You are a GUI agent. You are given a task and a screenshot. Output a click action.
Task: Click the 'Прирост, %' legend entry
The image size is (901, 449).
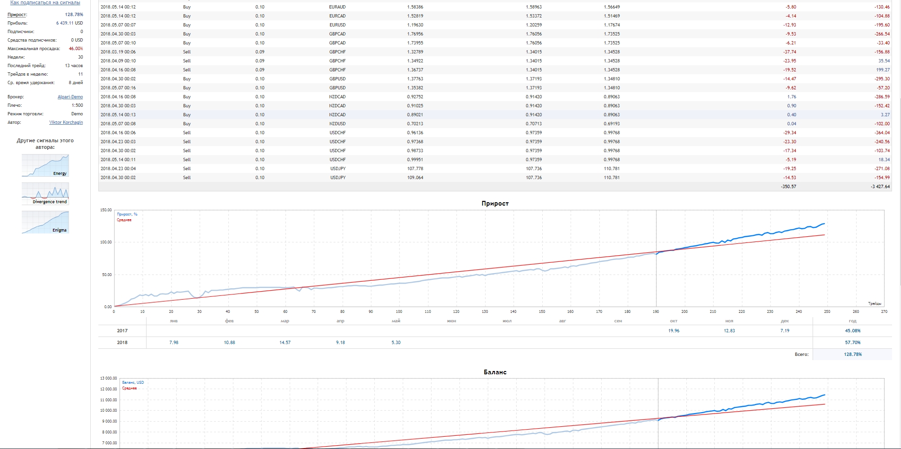tap(127, 214)
